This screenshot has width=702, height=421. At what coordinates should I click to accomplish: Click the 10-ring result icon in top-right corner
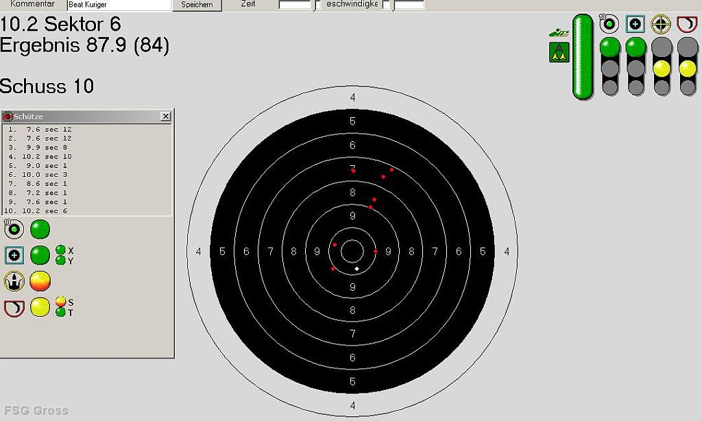click(609, 24)
